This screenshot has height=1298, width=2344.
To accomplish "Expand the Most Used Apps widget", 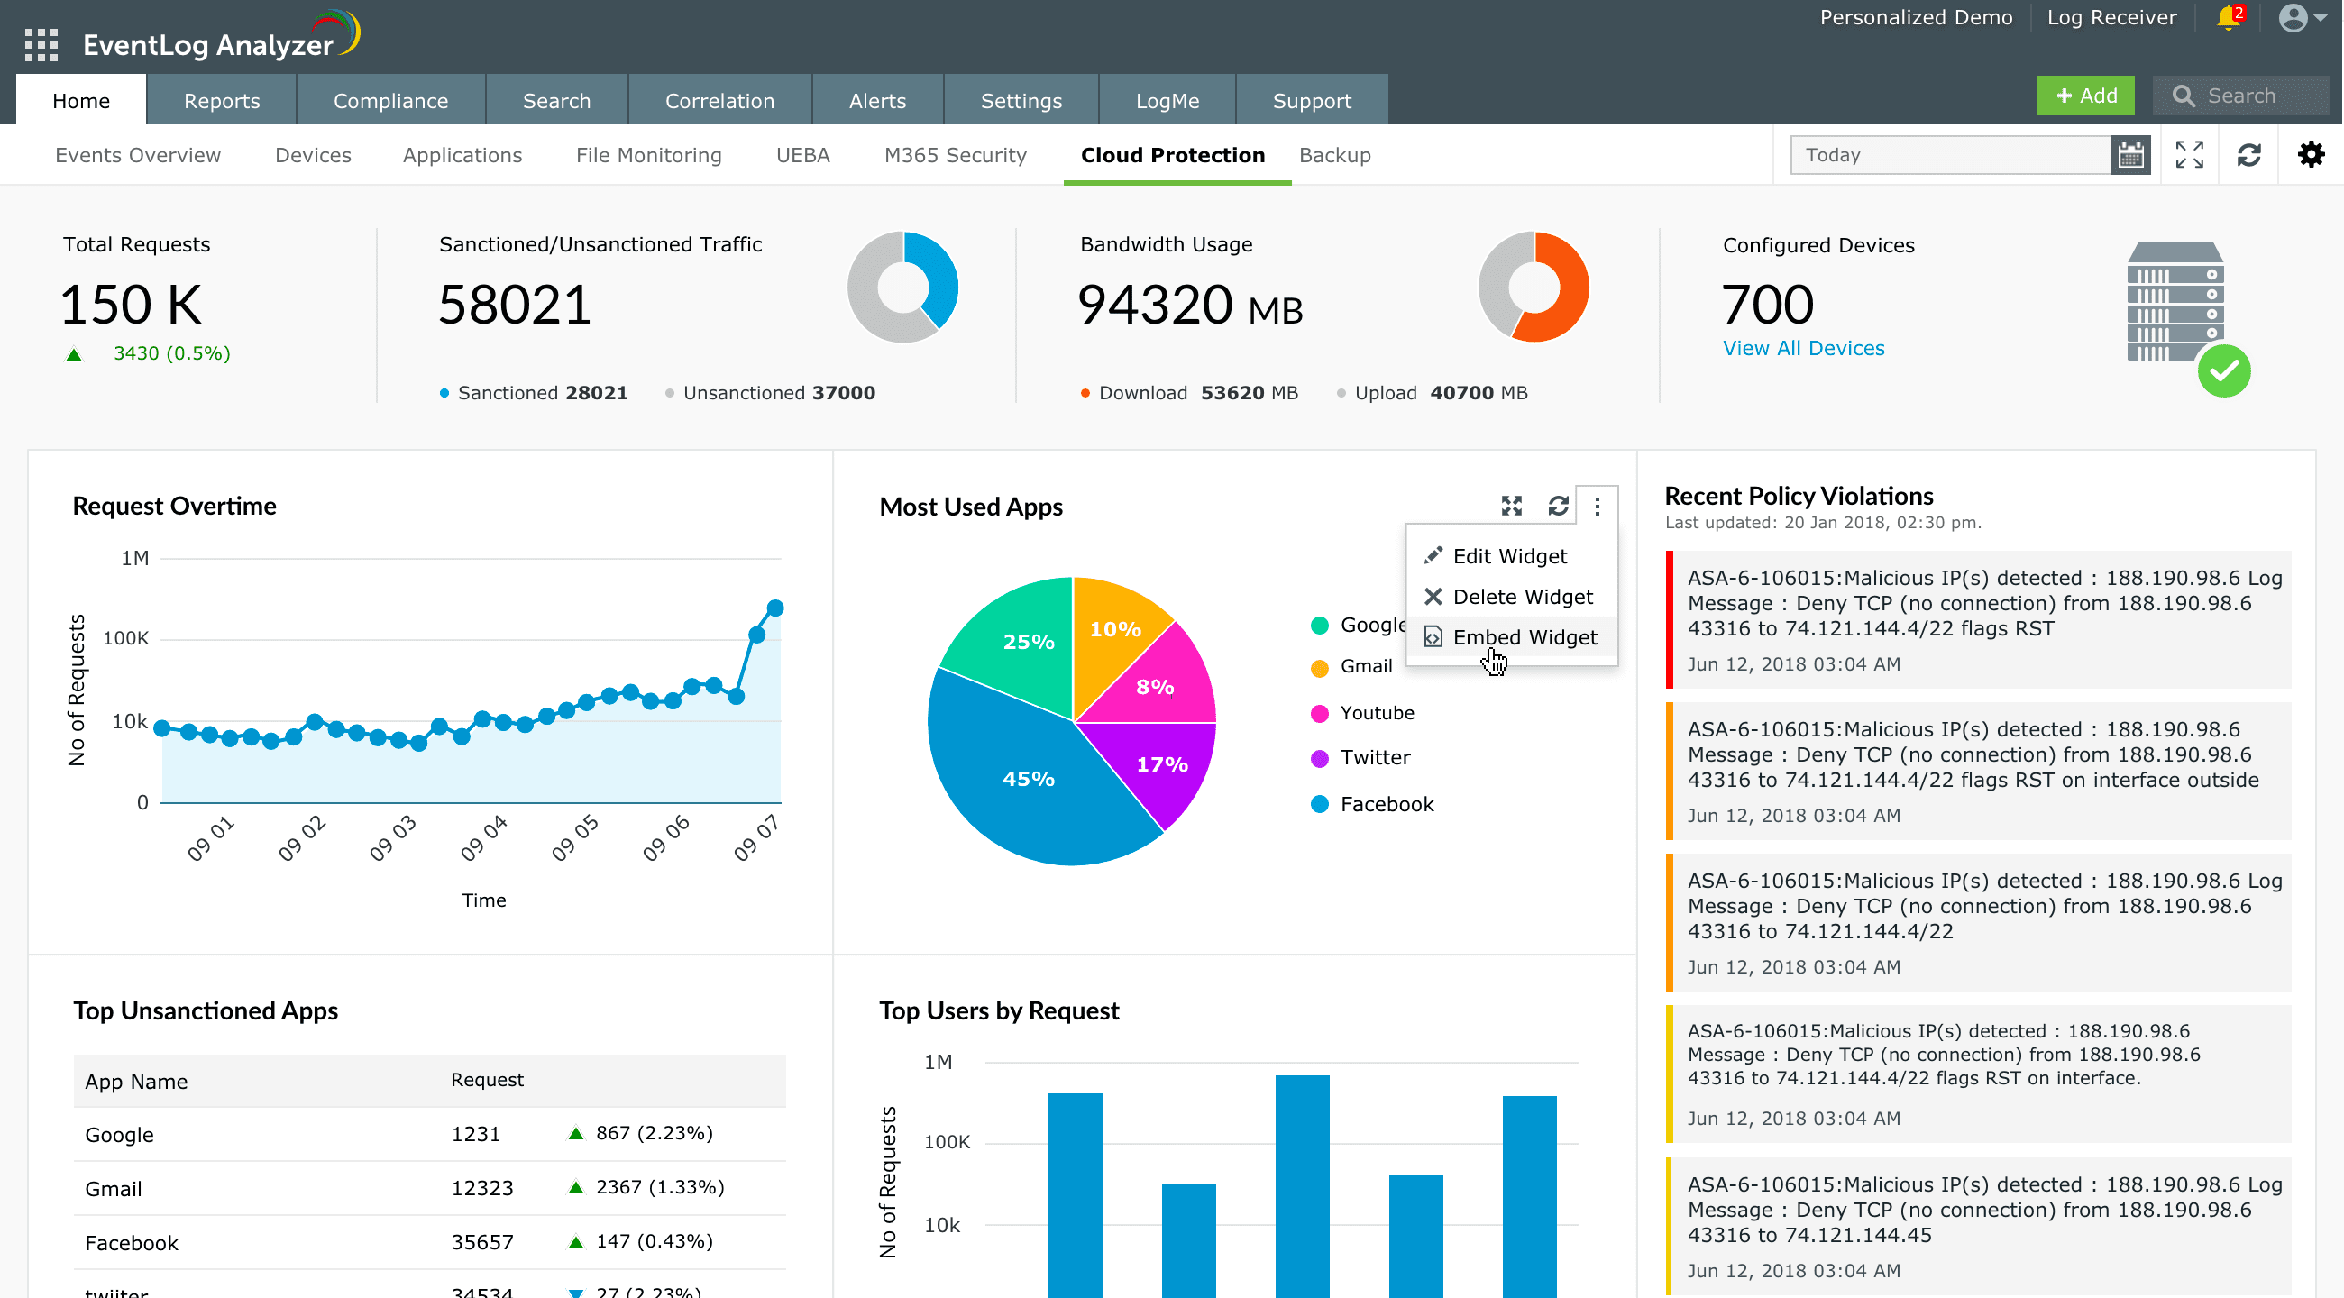I will (1511, 506).
